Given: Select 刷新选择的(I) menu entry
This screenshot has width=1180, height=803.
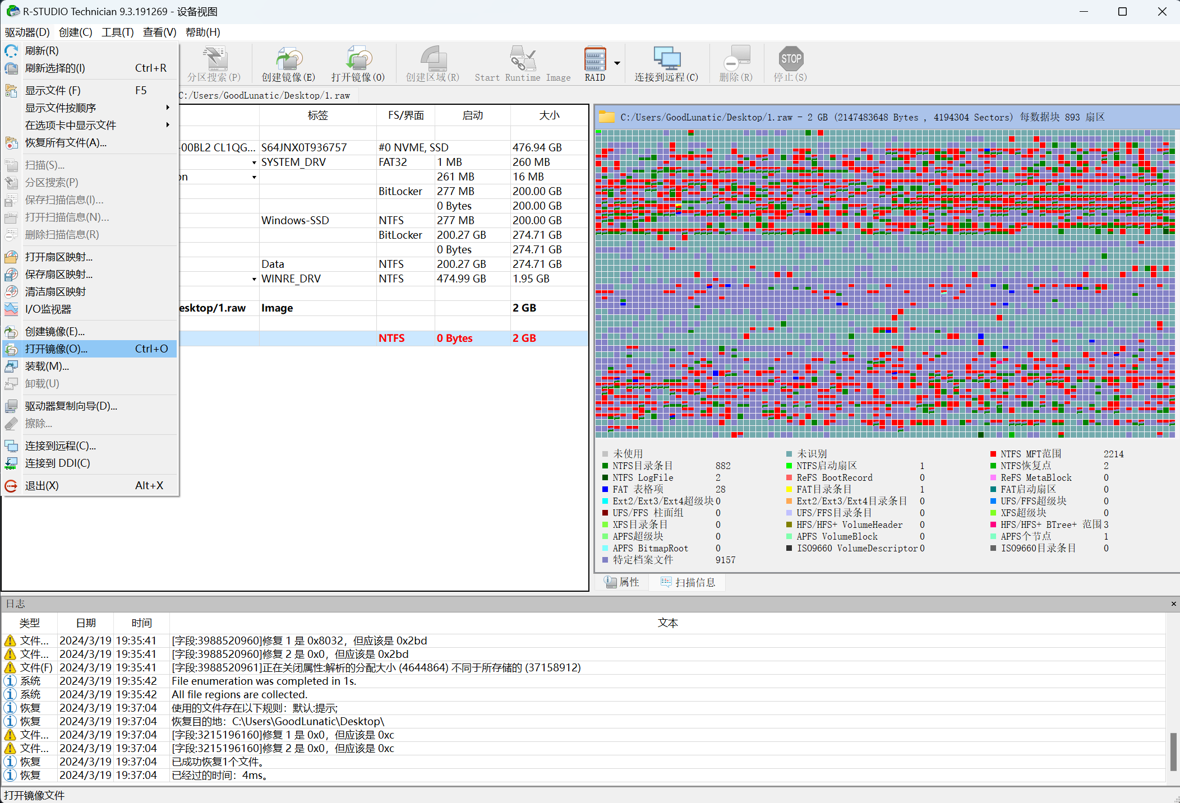Looking at the screenshot, I should click(90, 68).
